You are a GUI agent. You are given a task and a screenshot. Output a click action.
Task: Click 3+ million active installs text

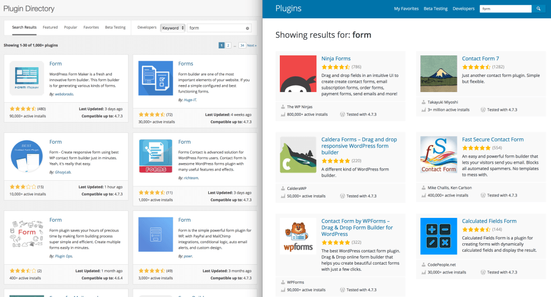[x=448, y=110]
